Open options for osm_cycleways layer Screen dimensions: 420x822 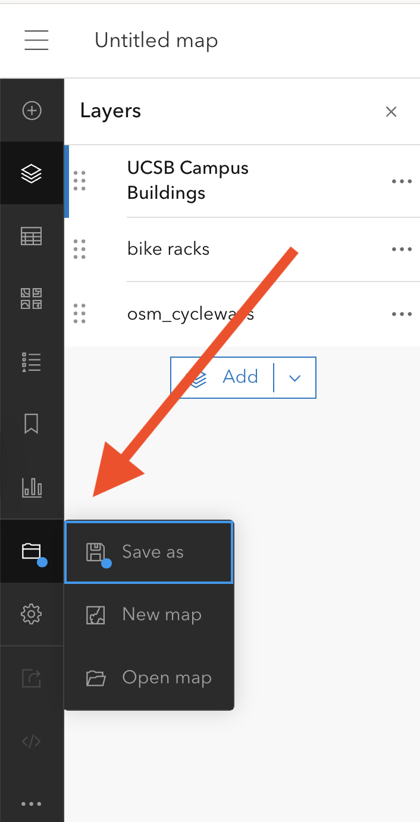pyautogui.click(x=402, y=314)
